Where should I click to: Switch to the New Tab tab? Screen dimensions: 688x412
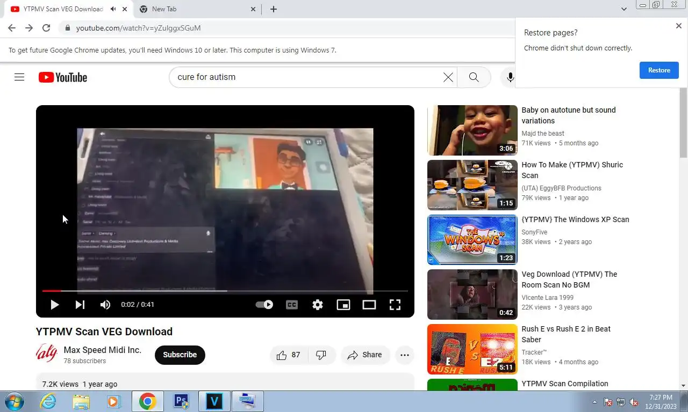tap(197, 9)
